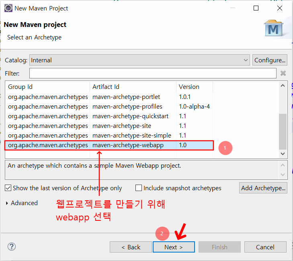
Task: Sort by the Artifact Id column header
Action: point(133,87)
